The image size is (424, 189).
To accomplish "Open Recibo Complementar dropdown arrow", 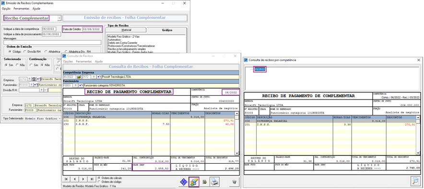I will click(x=59, y=18).
